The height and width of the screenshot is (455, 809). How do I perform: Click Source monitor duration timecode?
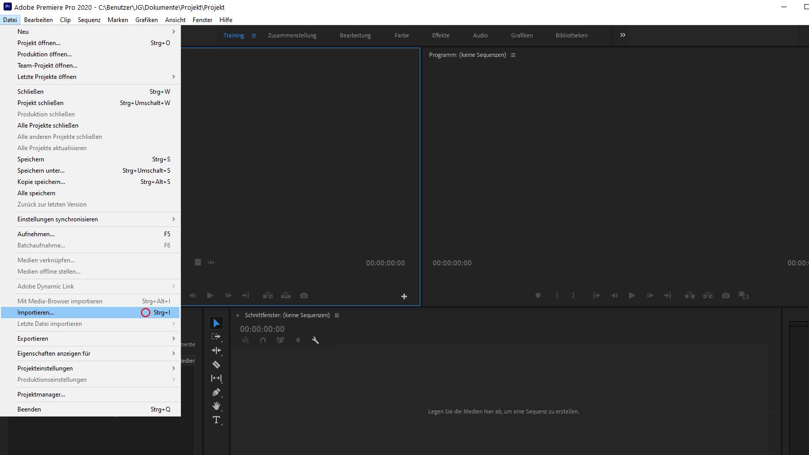(386, 263)
